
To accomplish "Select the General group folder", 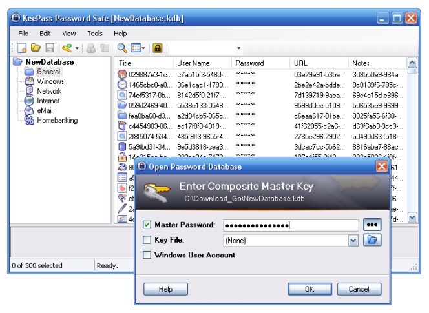I will 48,72.
